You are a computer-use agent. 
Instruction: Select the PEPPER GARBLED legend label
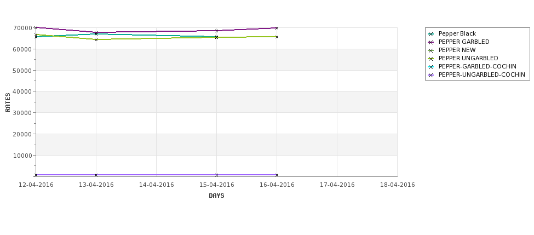tap(464, 42)
